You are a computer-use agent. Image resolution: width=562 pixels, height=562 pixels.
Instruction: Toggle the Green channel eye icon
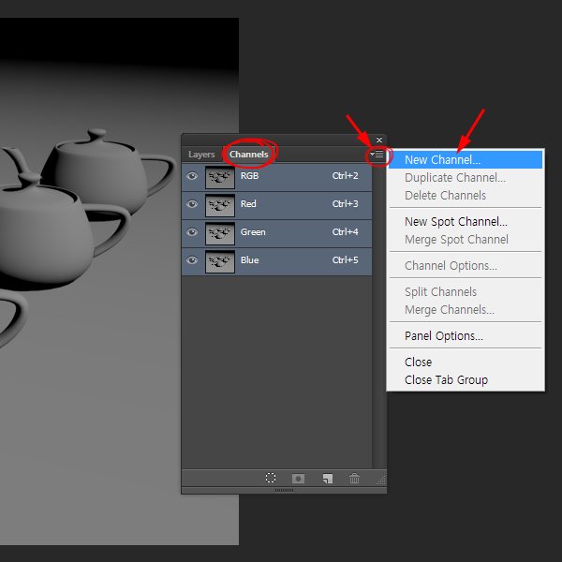click(192, 232)
